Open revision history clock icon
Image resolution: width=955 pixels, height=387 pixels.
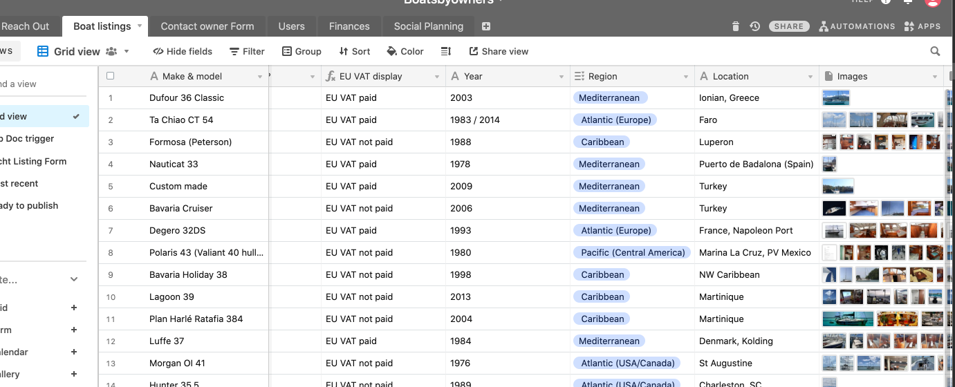click(x=754, y=26)
